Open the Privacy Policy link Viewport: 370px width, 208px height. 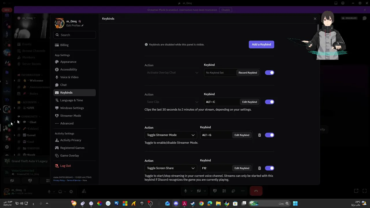coord(59,180)
